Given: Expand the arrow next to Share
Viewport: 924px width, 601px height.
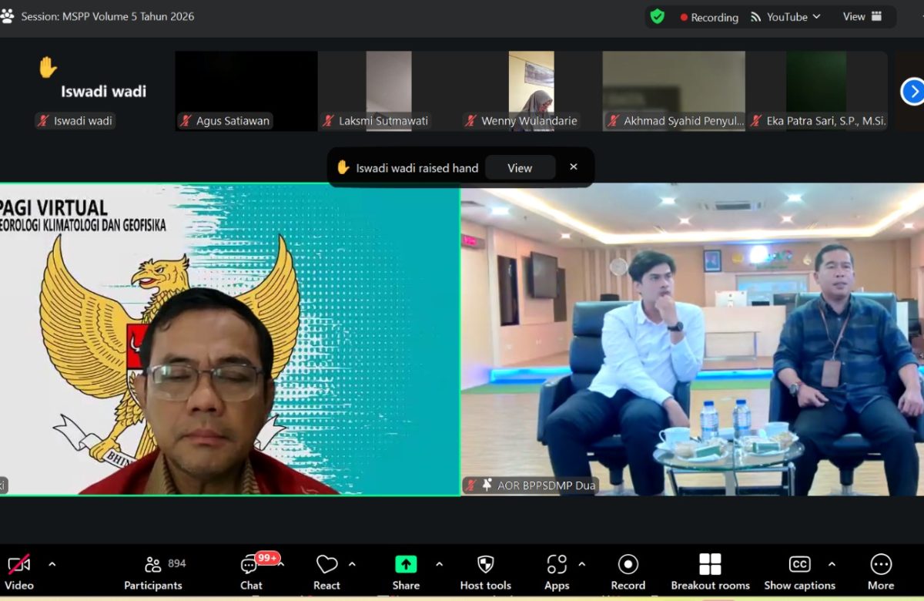Looking at the screenshot, I should click(x=439, y=564).
